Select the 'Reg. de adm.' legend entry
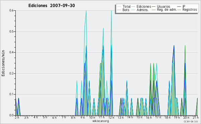Viewport: 201px width, 124px height. (x=167, y=10)
